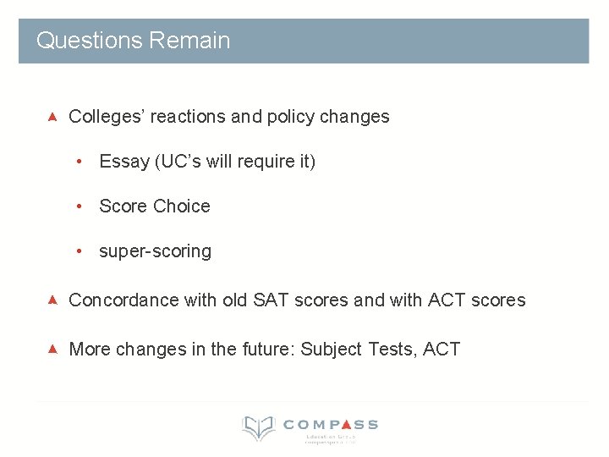Select the "Questions Remain" slide title
609x457 pixels.
[134, 41]
